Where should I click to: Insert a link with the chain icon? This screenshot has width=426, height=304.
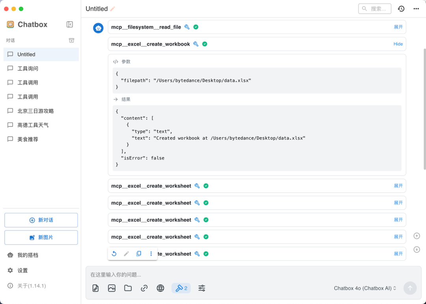[144, 288]
